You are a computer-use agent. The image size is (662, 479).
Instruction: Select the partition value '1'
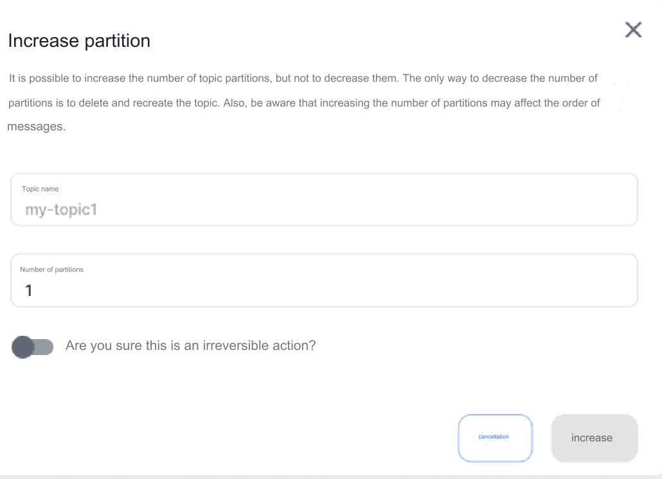(28, 290)
